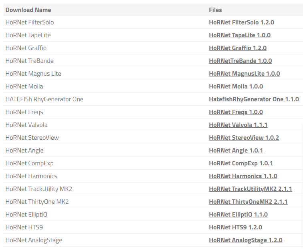Click HoRNet CompExp 1.0.1 file link

pos(241,163)
